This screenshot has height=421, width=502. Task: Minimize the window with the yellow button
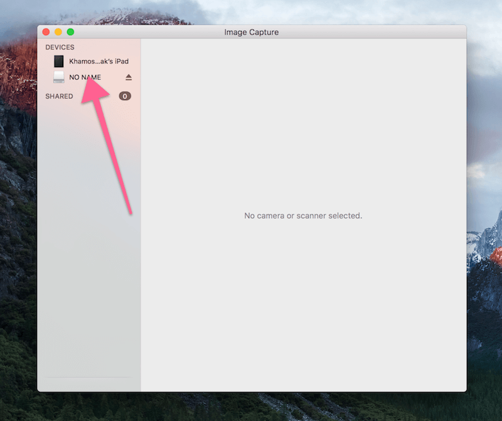(58, 32)
